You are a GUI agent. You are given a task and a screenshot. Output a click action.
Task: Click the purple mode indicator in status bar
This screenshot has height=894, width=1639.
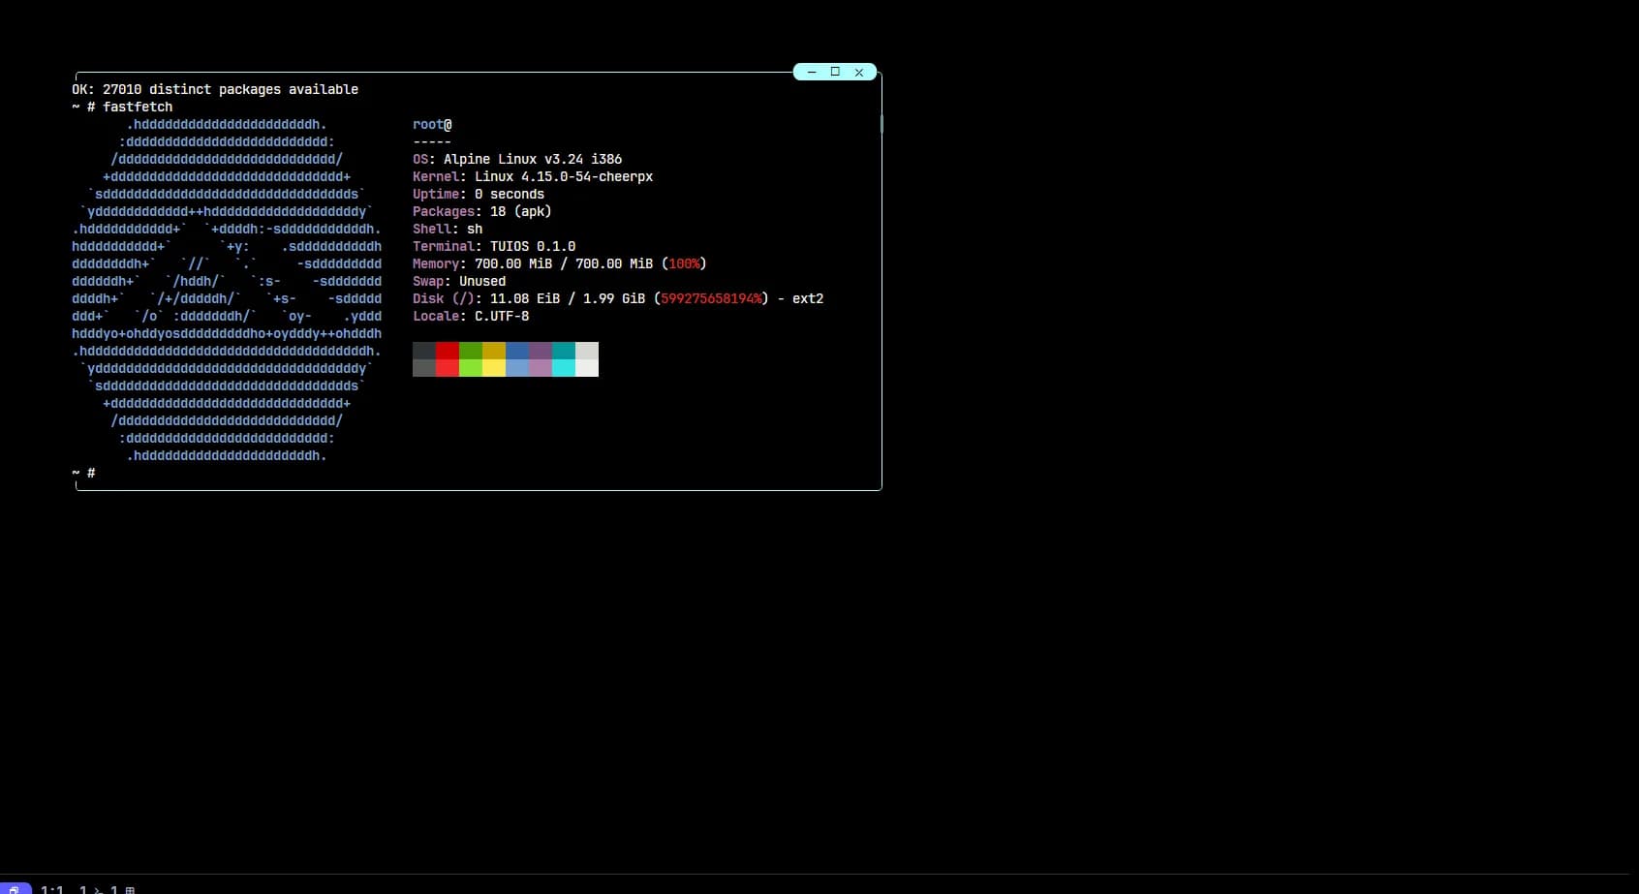pos(15,889)
